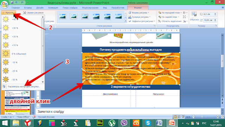The height and width of the screenshot is (127, 225).
Task: Choose the -20 % brightness option
Action: click(x=21, y=71)
